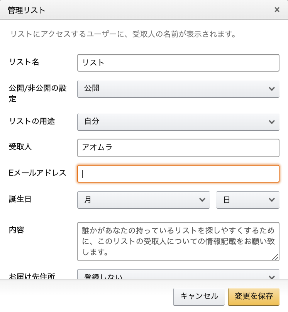Open the 日 birthday day dropdown
This screenshot has height=312, width=288.
pos(248,200)
